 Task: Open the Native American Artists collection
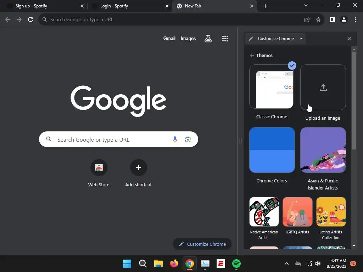click(264, 212)
